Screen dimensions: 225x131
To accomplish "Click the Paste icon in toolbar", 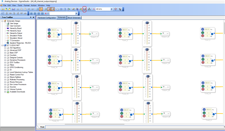I will pyautogui.click(x=25, y=9).
